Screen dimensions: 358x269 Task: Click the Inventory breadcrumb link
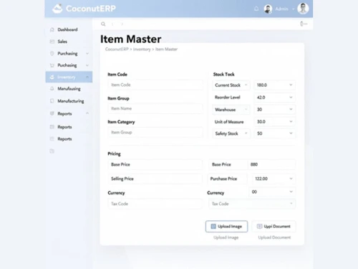click(142, 49)
